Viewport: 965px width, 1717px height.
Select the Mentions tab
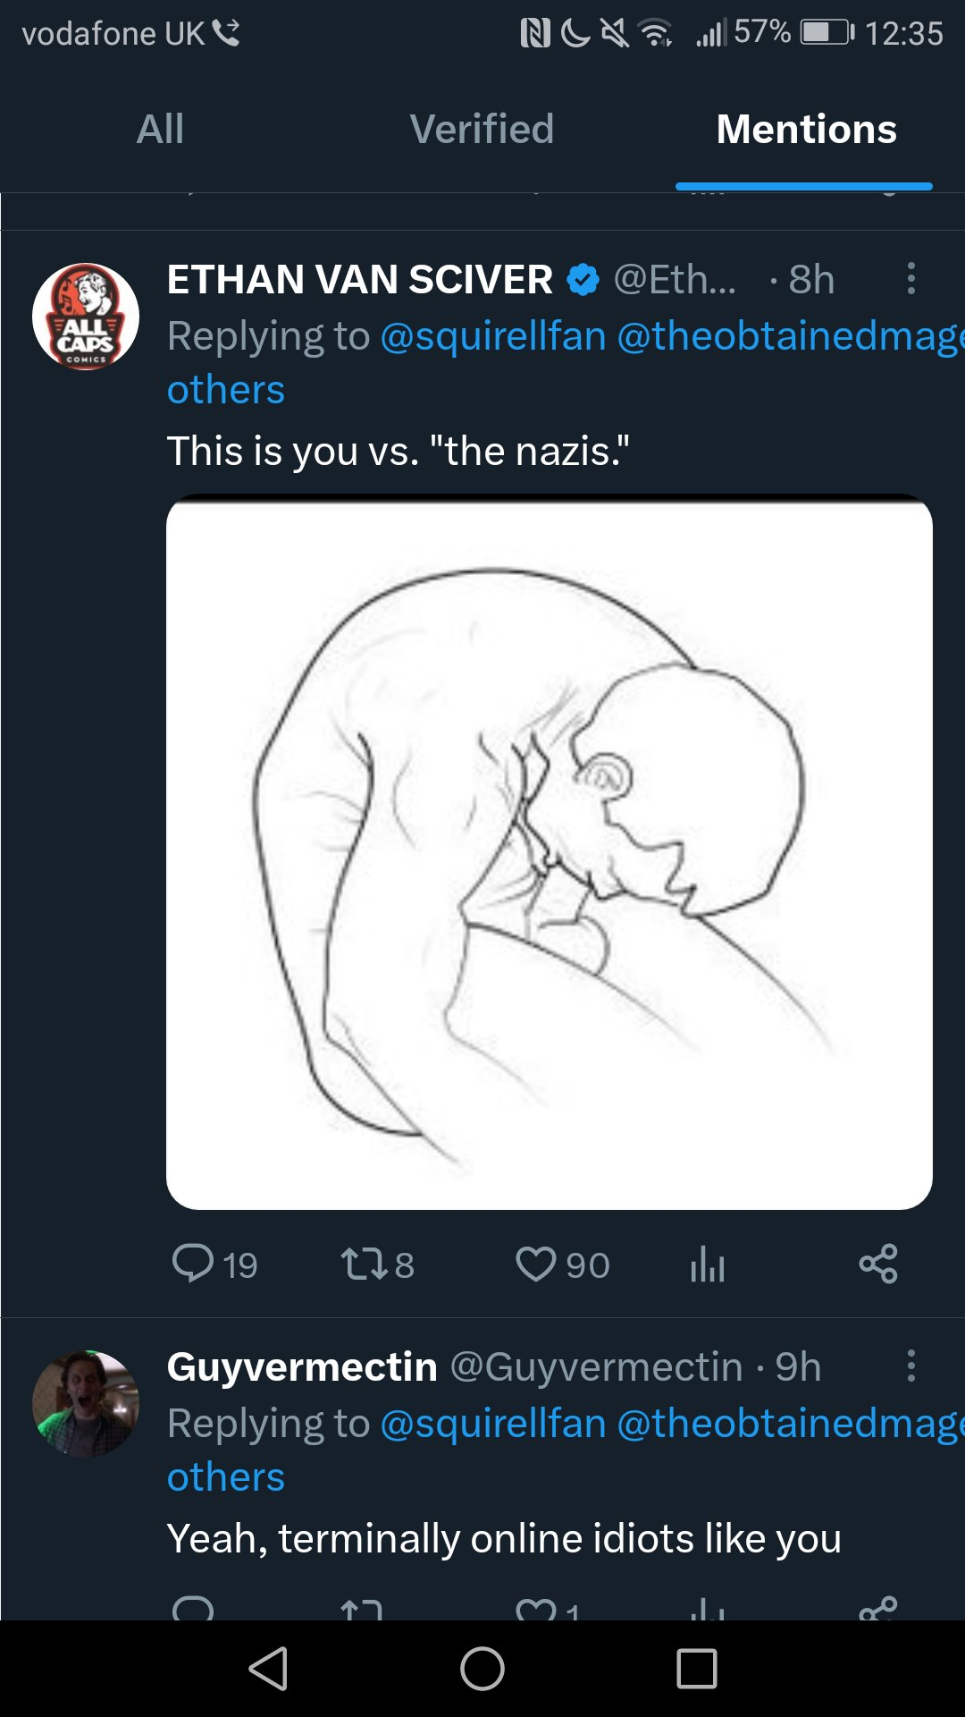[x=806, y=130]
